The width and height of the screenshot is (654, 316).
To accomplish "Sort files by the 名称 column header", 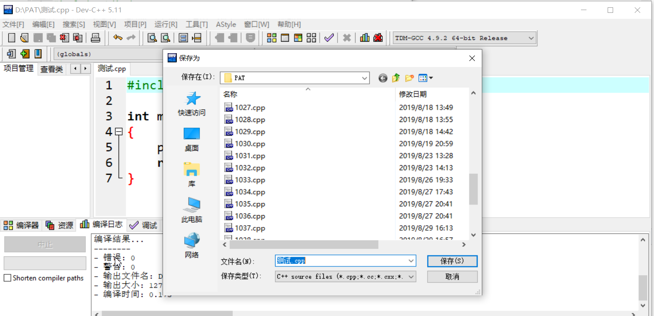I will pyautogui.click(x=308, y=94).
